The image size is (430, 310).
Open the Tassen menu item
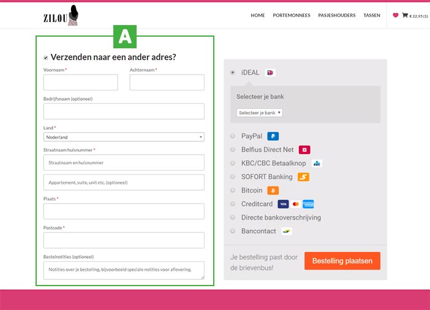coord(372,15)
